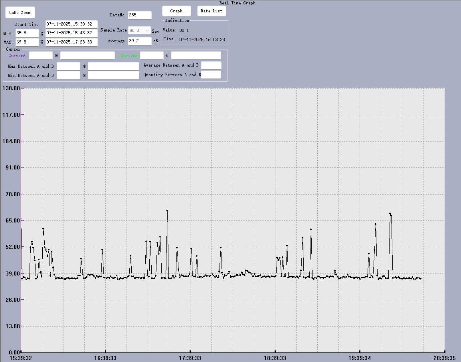Screen dimensions: 461x362
Task: Click the highest peak point on the graph
Action: [167, 211]
